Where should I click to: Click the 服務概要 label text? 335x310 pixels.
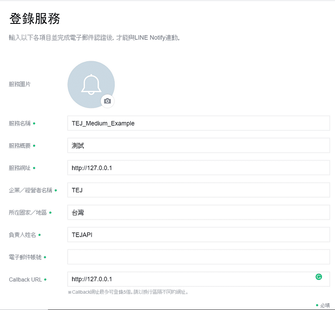20,146
